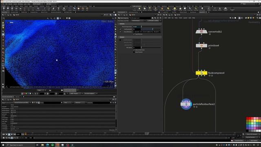Jump to the last frame

(15, 134)
